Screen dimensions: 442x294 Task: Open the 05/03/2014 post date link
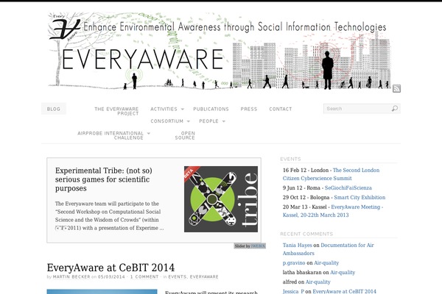point(111,277)
